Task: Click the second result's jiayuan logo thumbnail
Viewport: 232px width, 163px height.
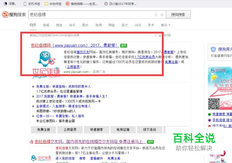Action: [x=41, y=155]
